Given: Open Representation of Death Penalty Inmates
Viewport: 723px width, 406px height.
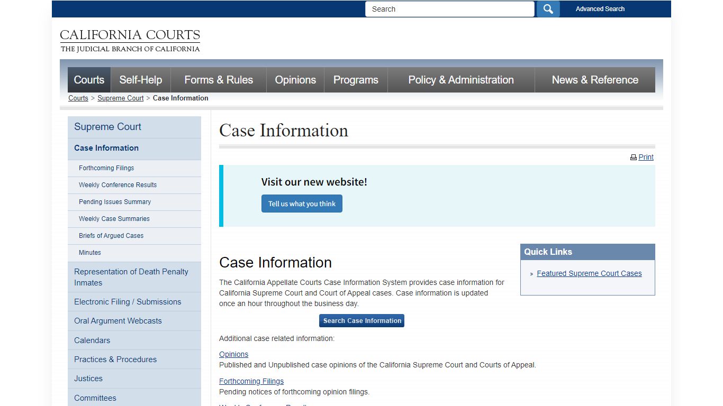Looking at the screenshot, I should (x=134, y=277).
